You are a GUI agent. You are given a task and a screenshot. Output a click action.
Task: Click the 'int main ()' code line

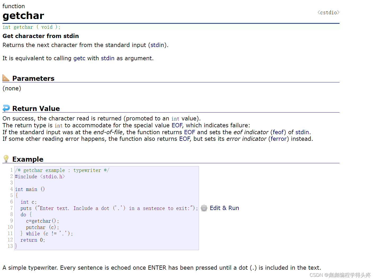[30, 189]
